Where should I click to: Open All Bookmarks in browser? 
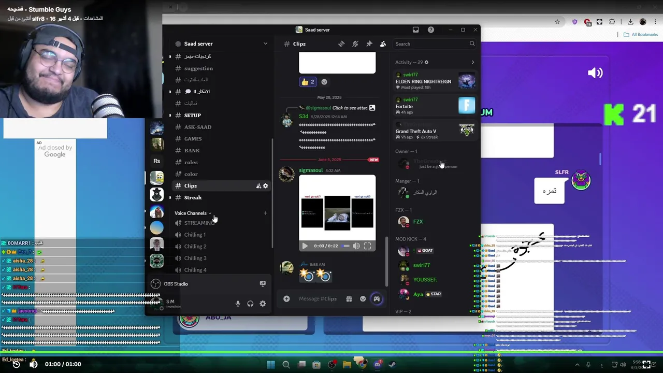[641, 35]
